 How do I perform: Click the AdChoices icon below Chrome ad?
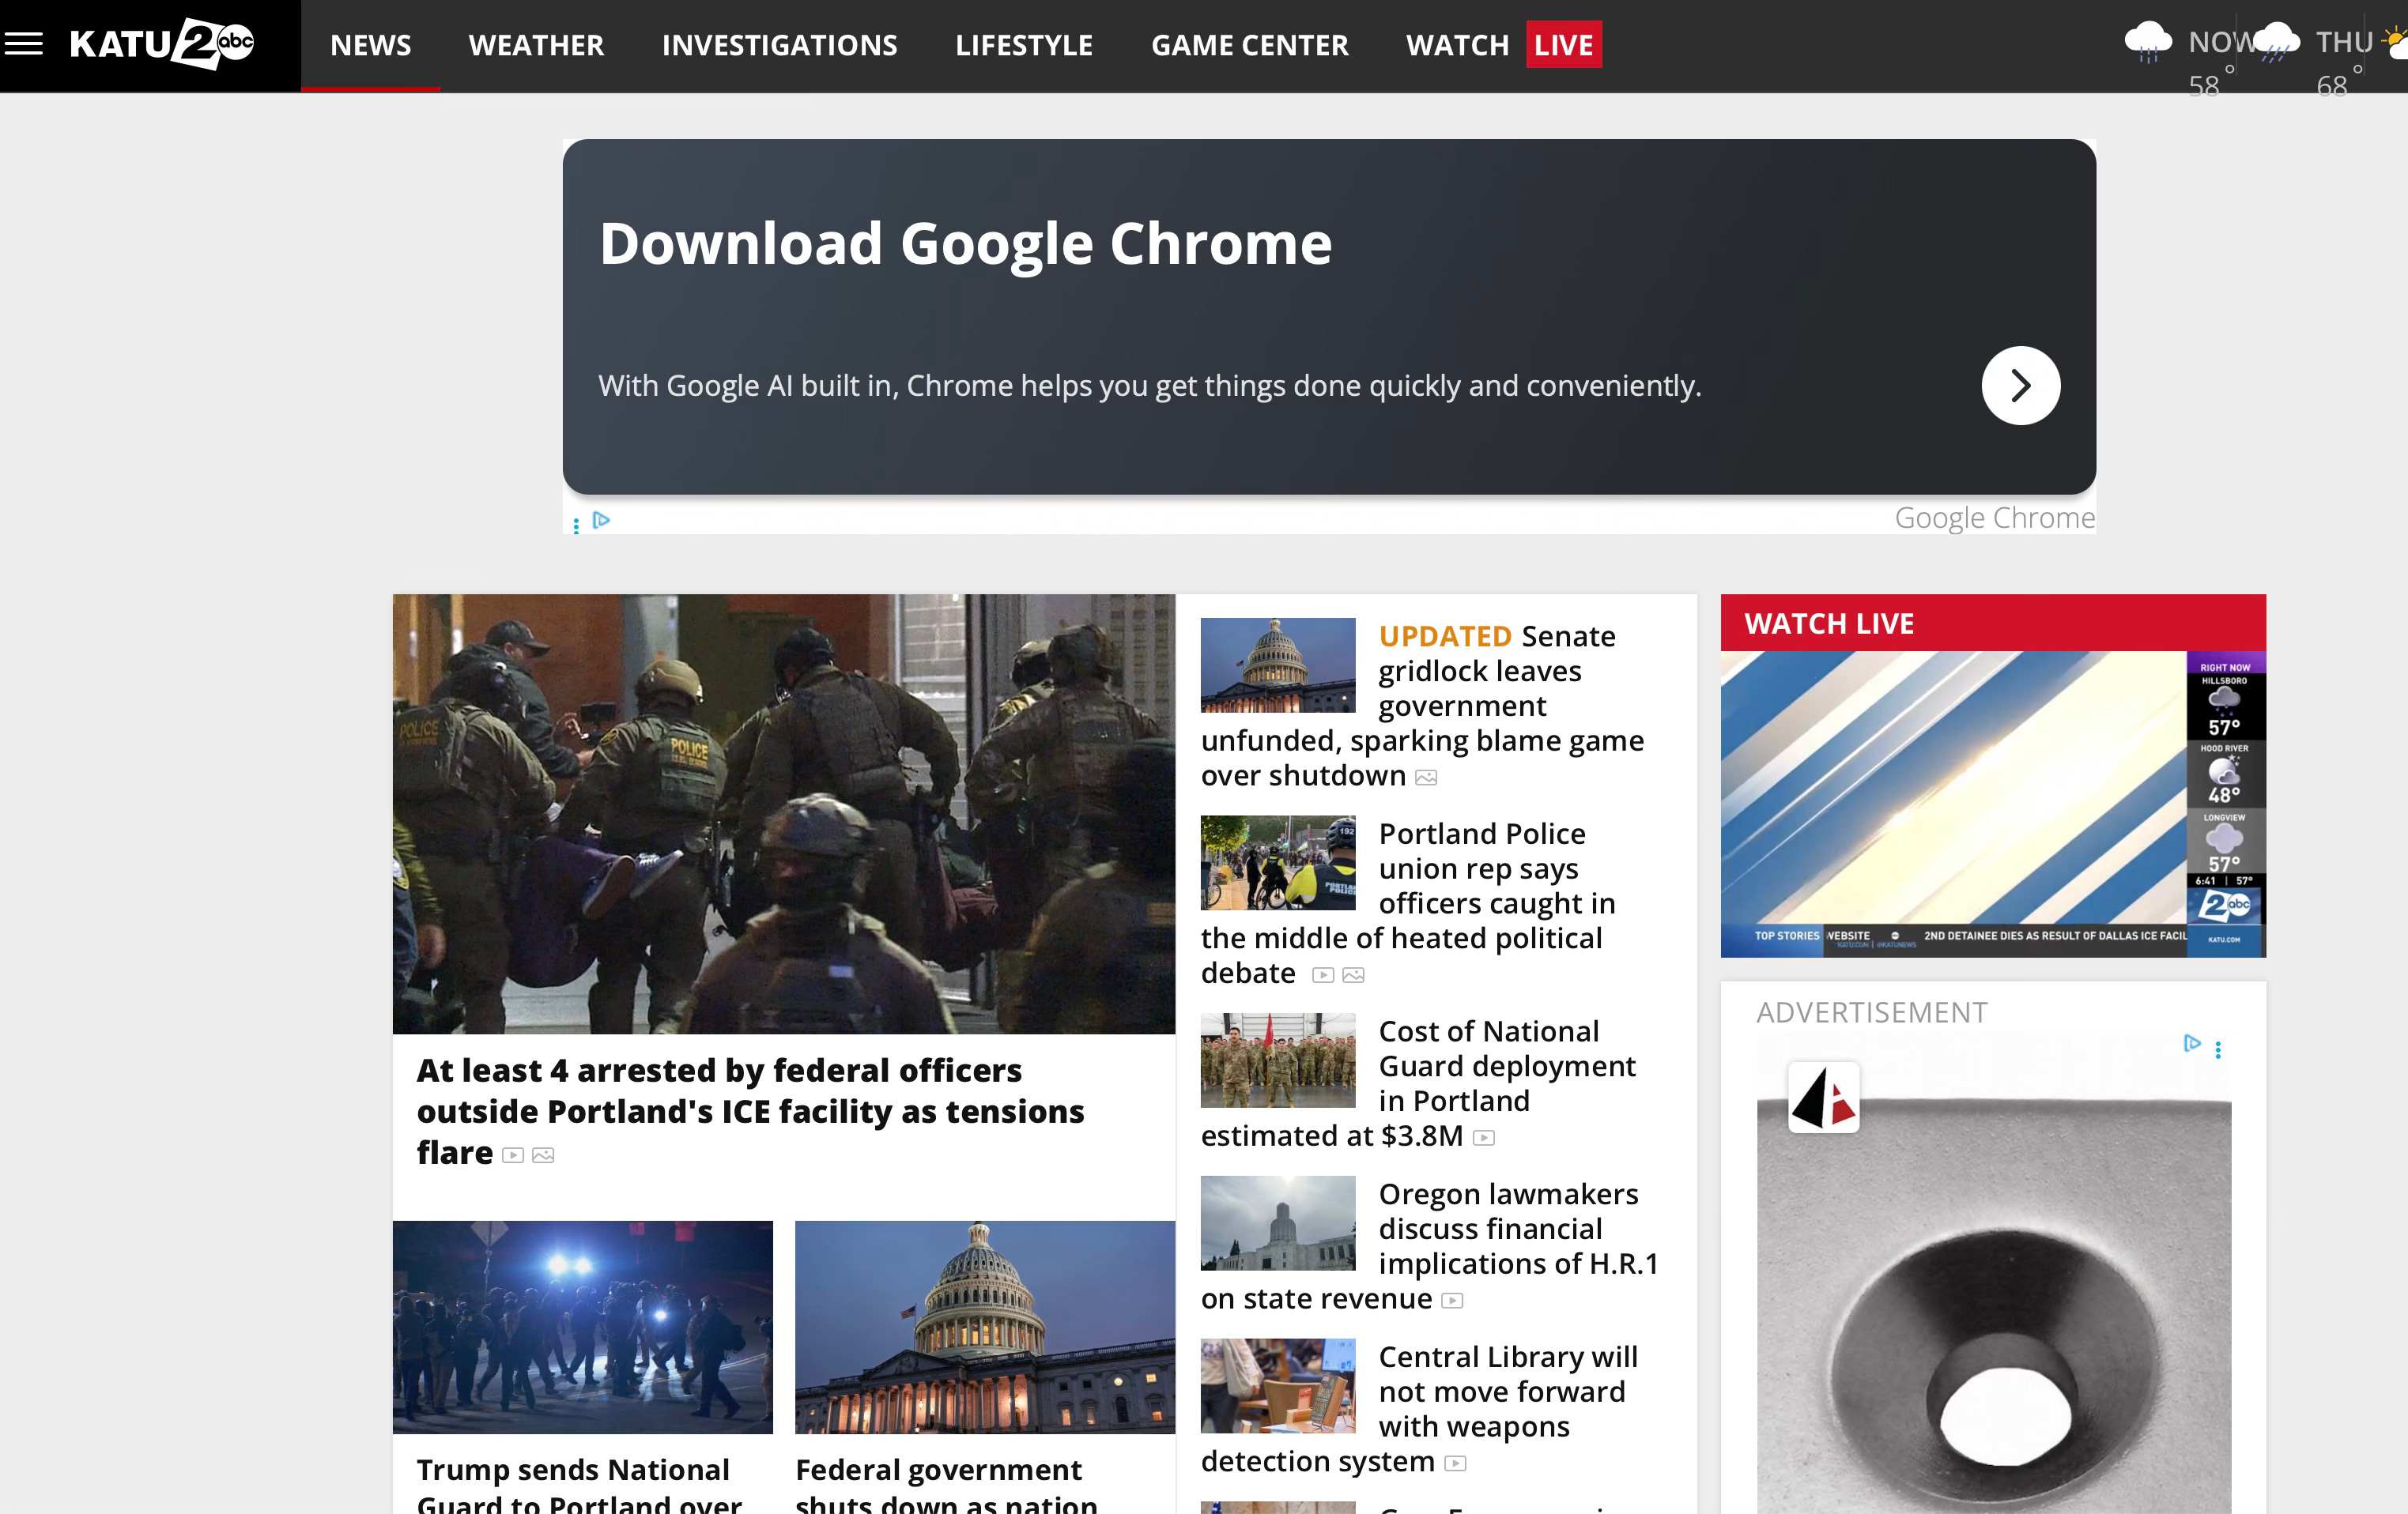tap(601, 520)
